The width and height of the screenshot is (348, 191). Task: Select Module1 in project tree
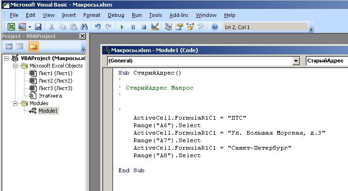coord(48,111)
